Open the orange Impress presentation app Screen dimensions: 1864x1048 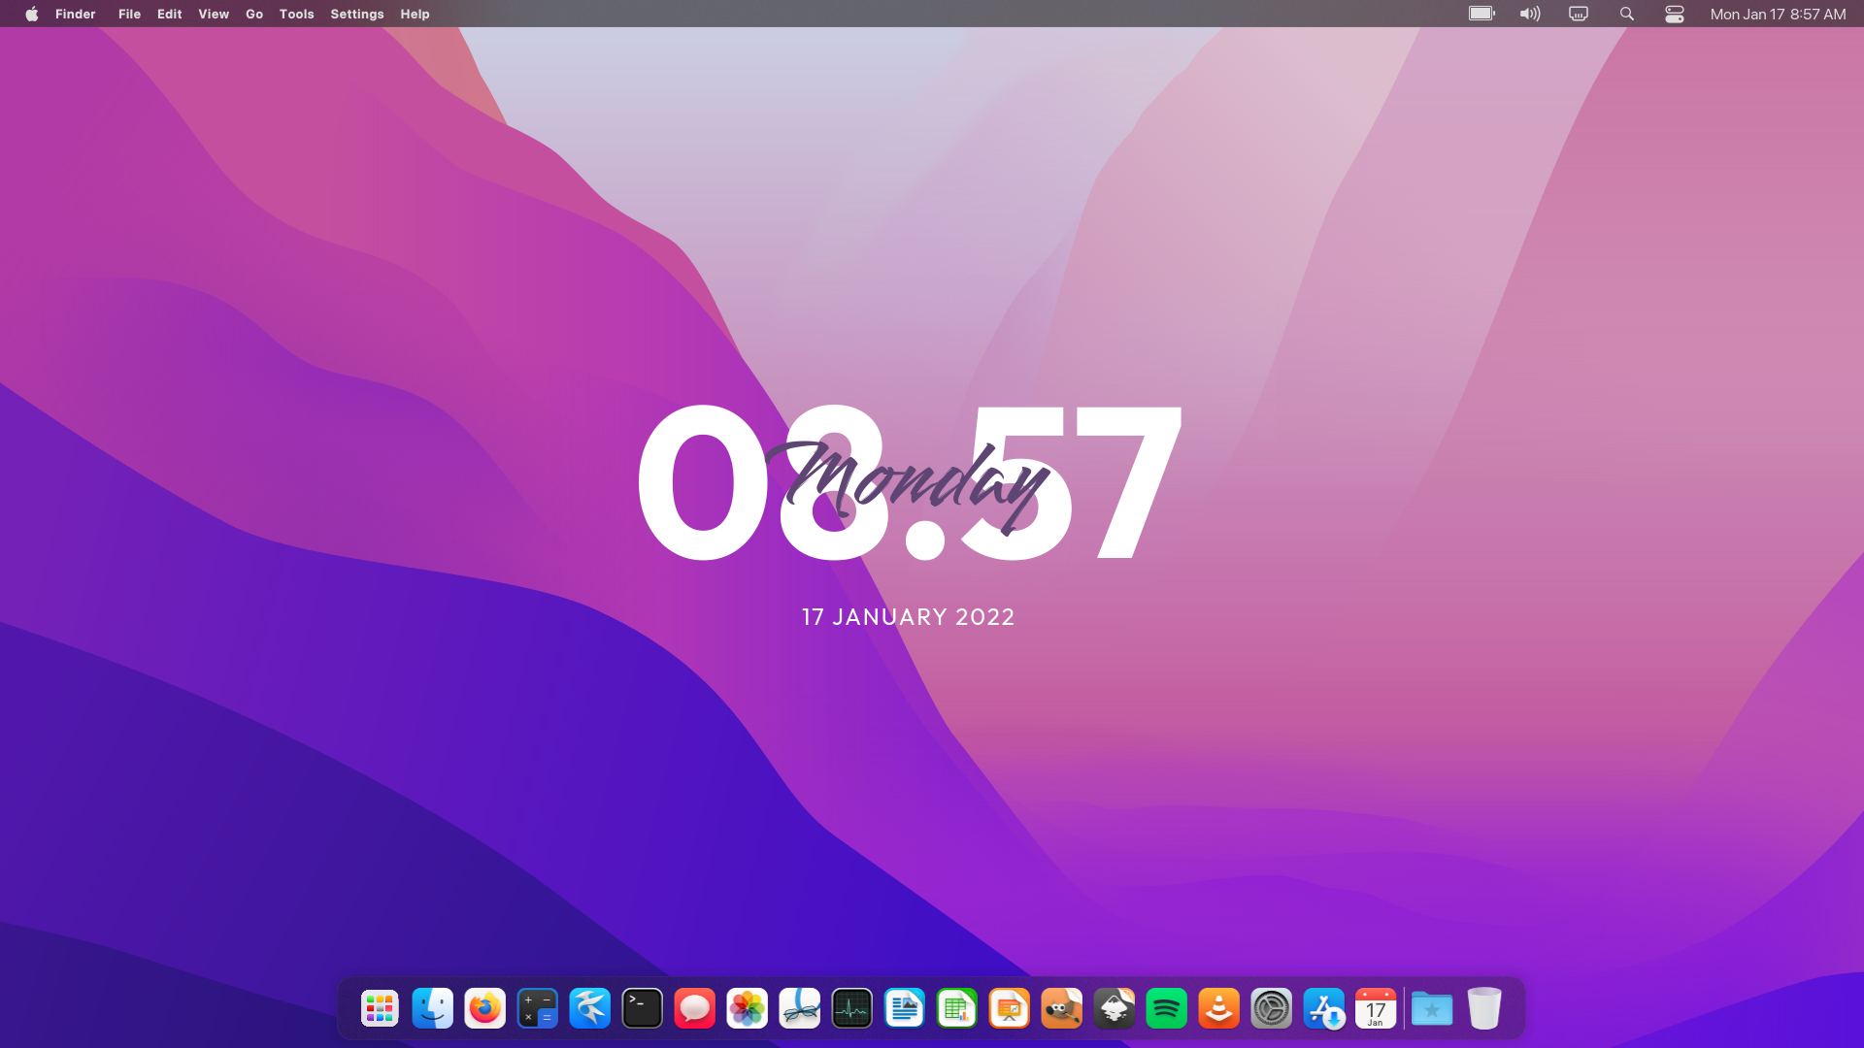1009,1009
